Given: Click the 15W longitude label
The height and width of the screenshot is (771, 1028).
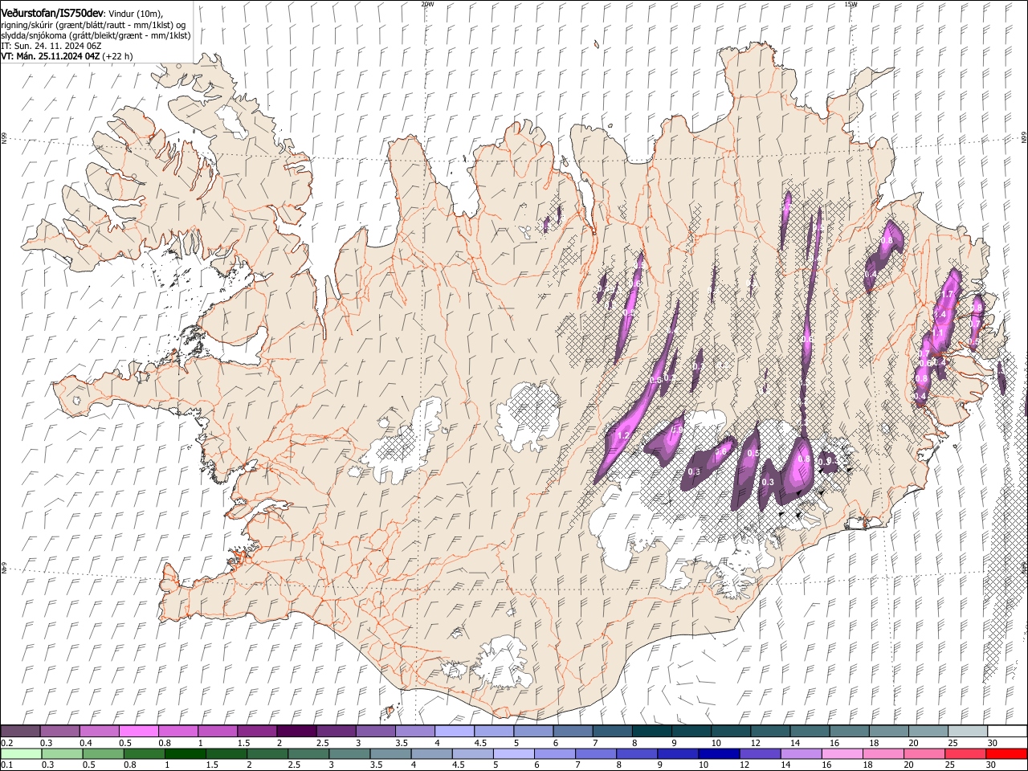Looking at the screenshot, I should (851, 4).
